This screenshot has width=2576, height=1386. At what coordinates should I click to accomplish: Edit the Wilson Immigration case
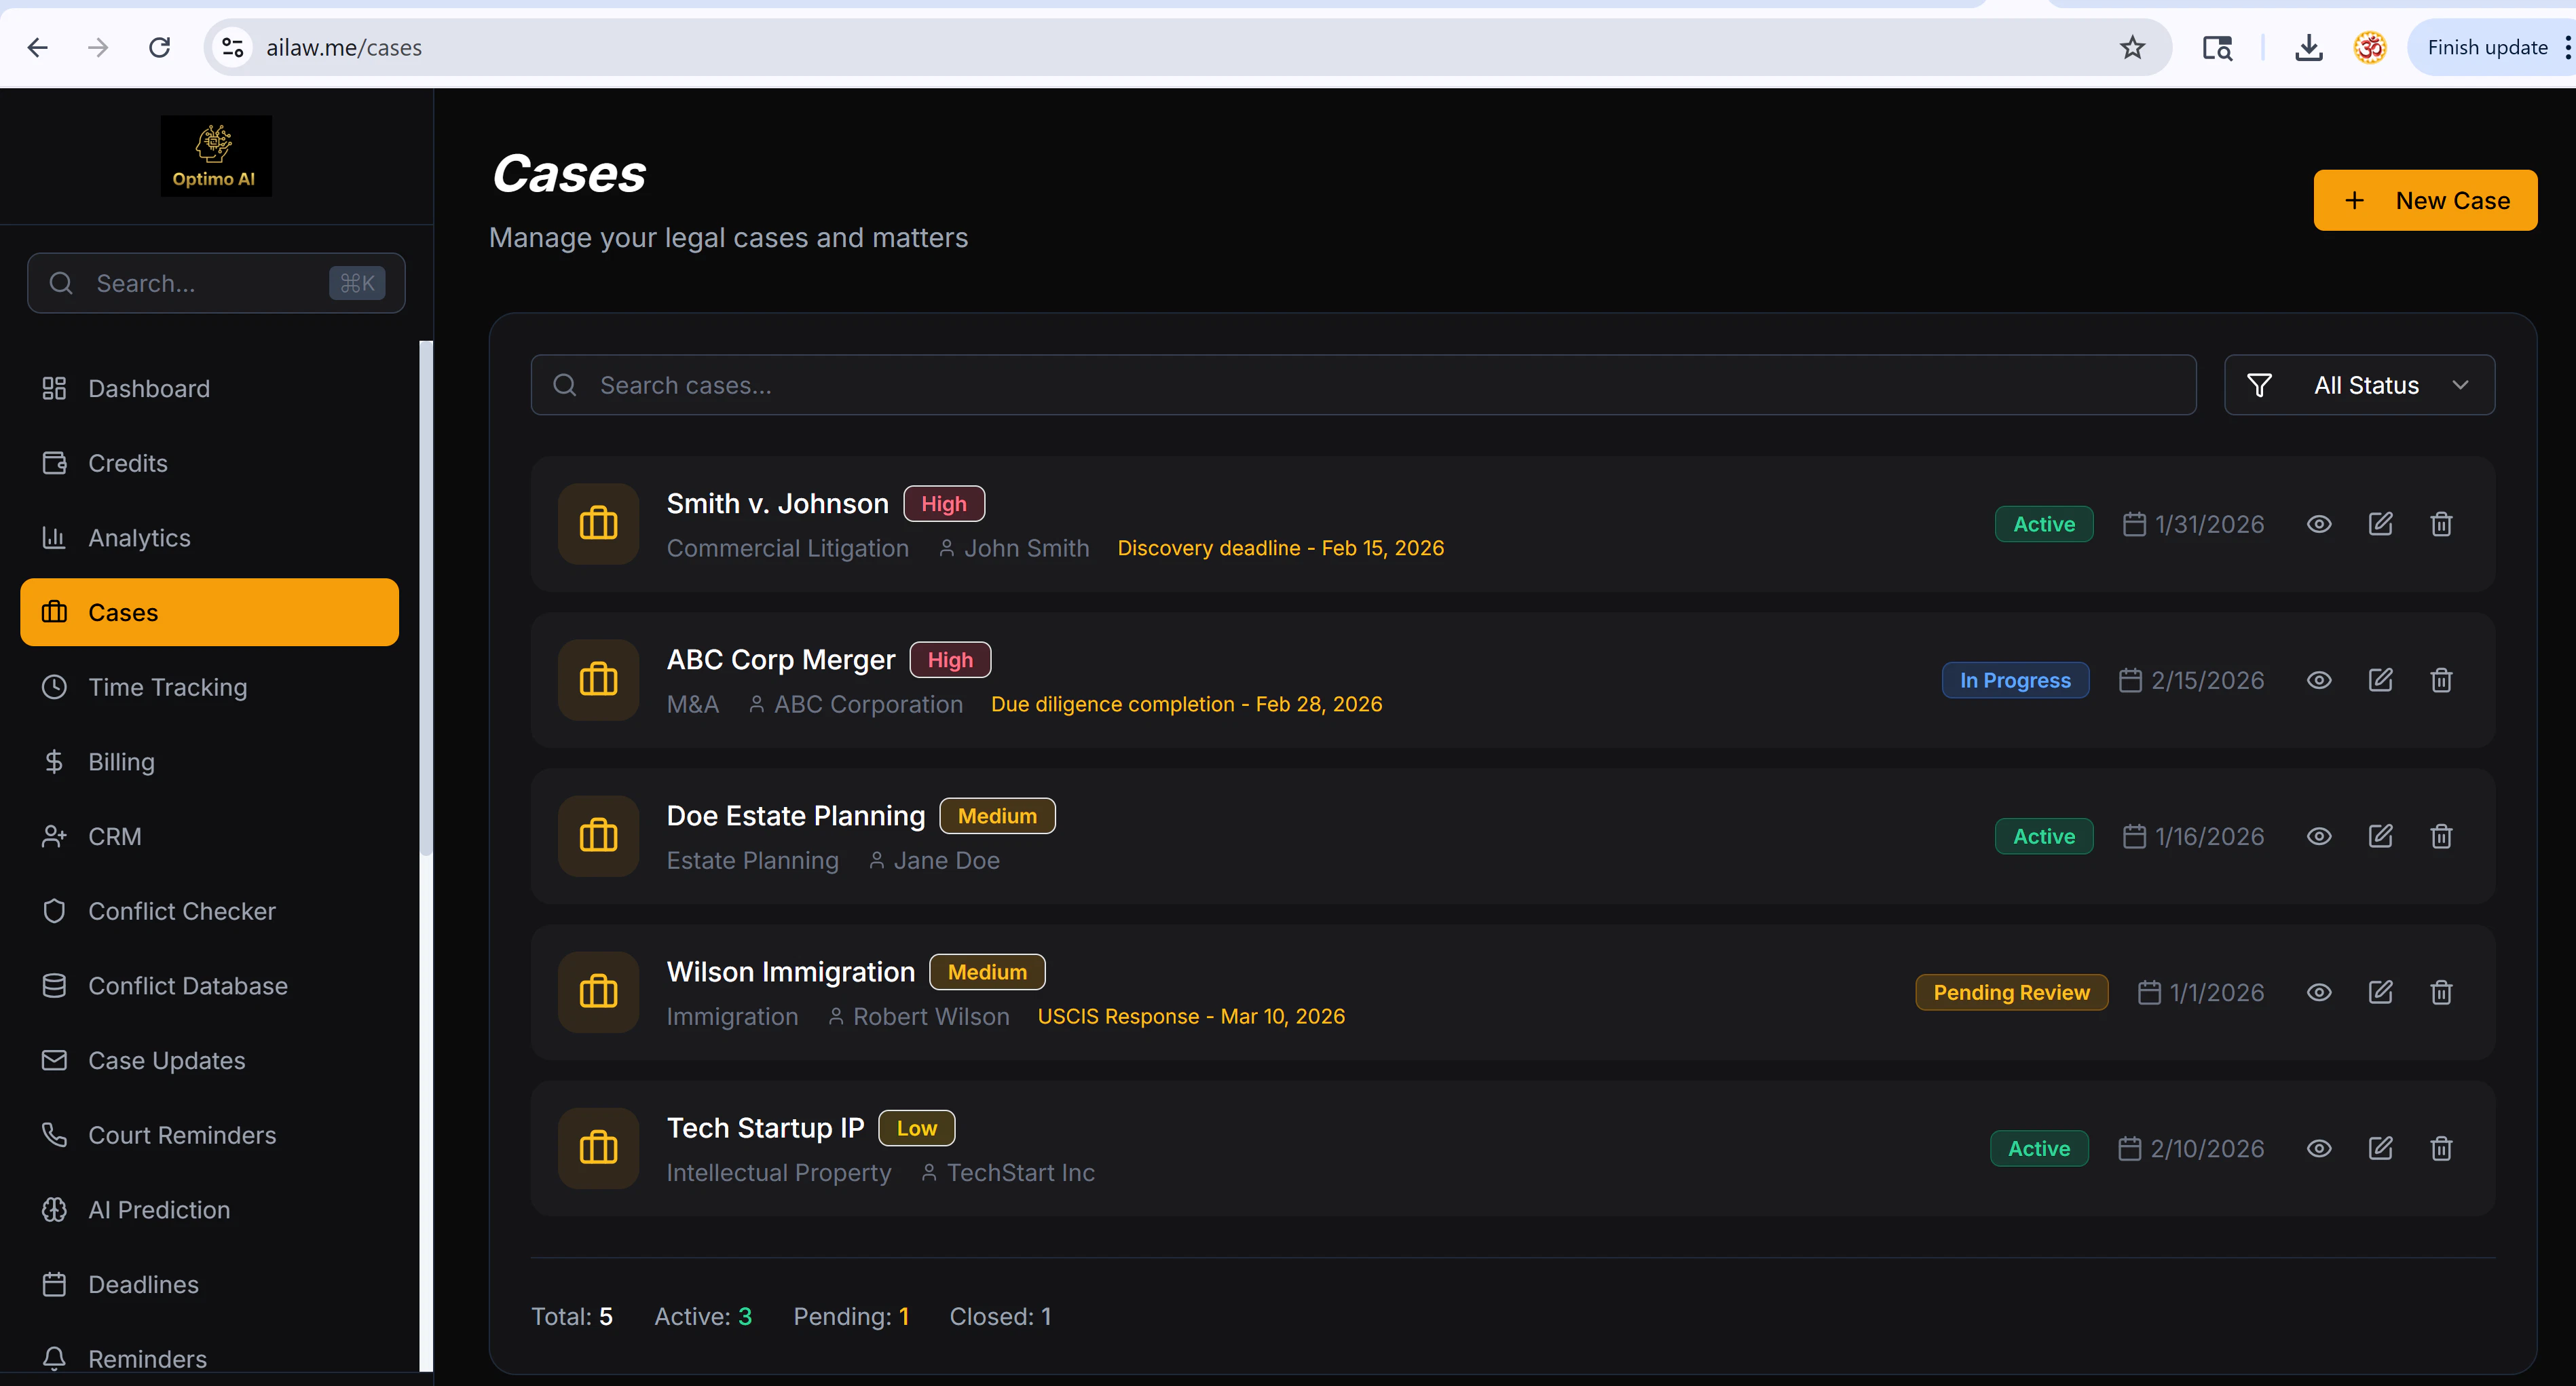click(2380, 992)
